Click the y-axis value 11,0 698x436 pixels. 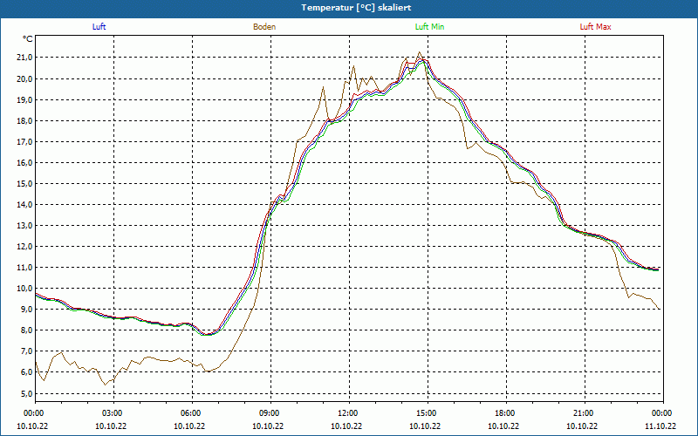(x=24, y=268)
